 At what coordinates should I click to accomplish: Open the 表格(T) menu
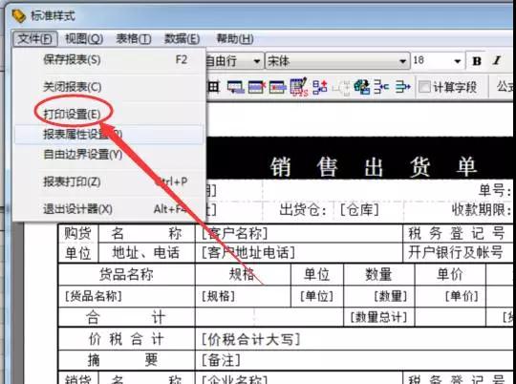[134, 39]
